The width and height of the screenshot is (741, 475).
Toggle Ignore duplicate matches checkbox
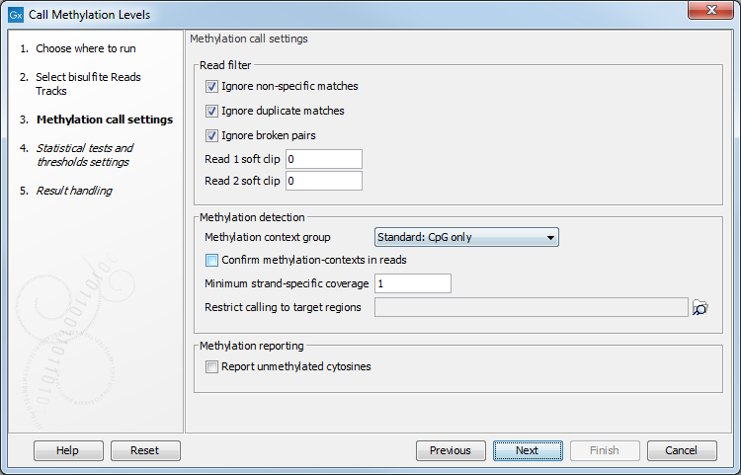coord(211,111)
